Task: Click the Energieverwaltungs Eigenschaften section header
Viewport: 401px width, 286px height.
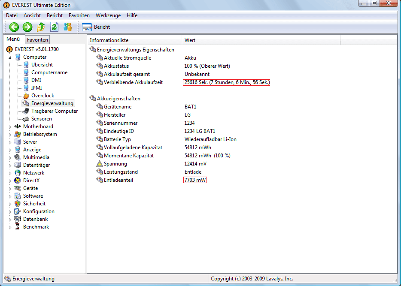Action: click(x=136, y=50)
